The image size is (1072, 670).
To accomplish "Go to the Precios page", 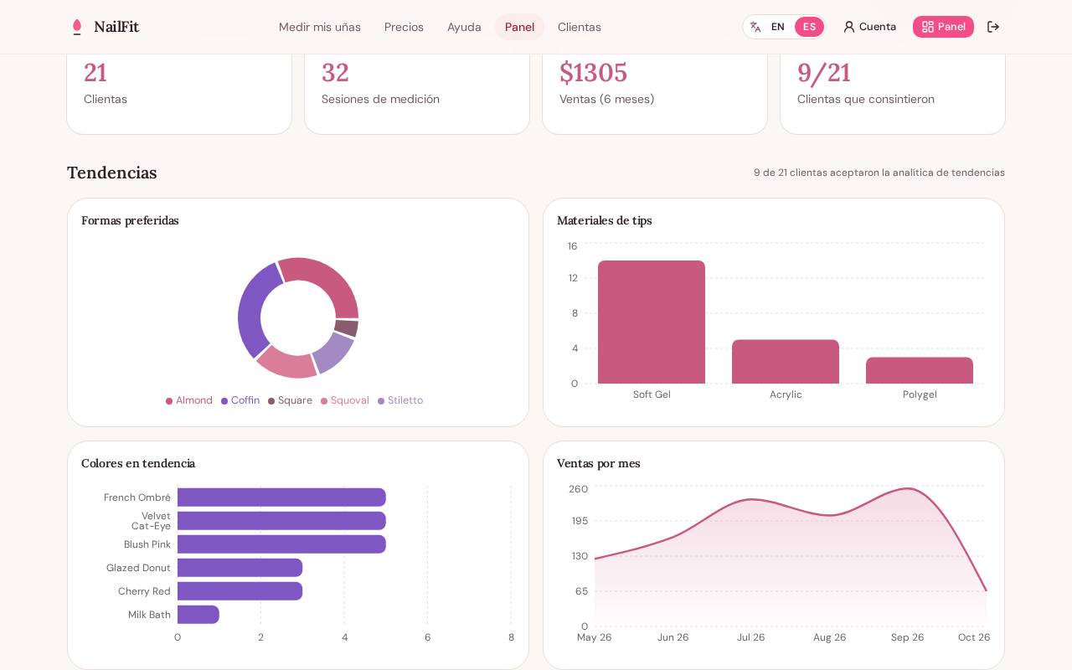I will click(404, 27).
